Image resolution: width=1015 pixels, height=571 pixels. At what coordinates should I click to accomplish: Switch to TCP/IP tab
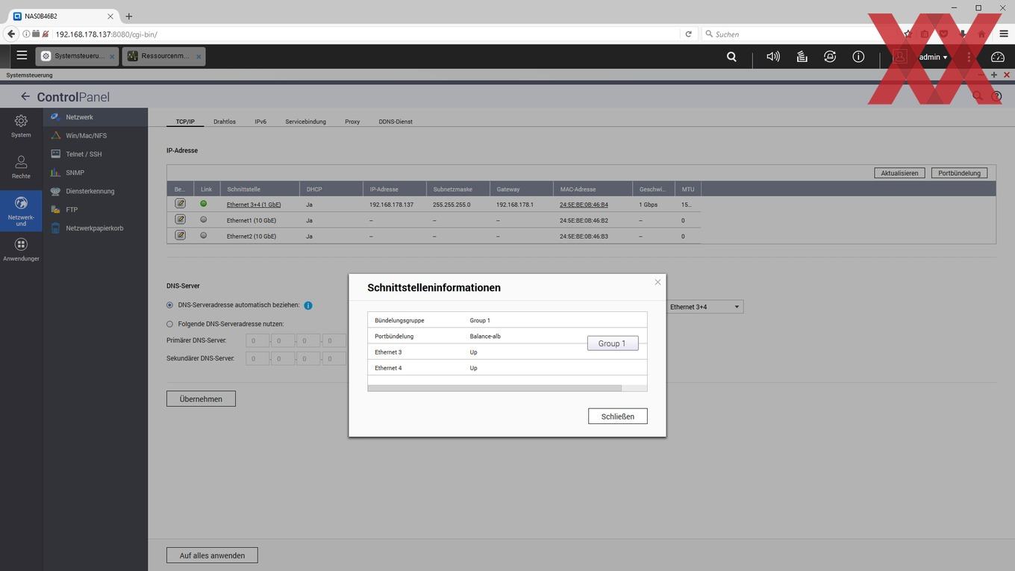(x=185, y=122)
